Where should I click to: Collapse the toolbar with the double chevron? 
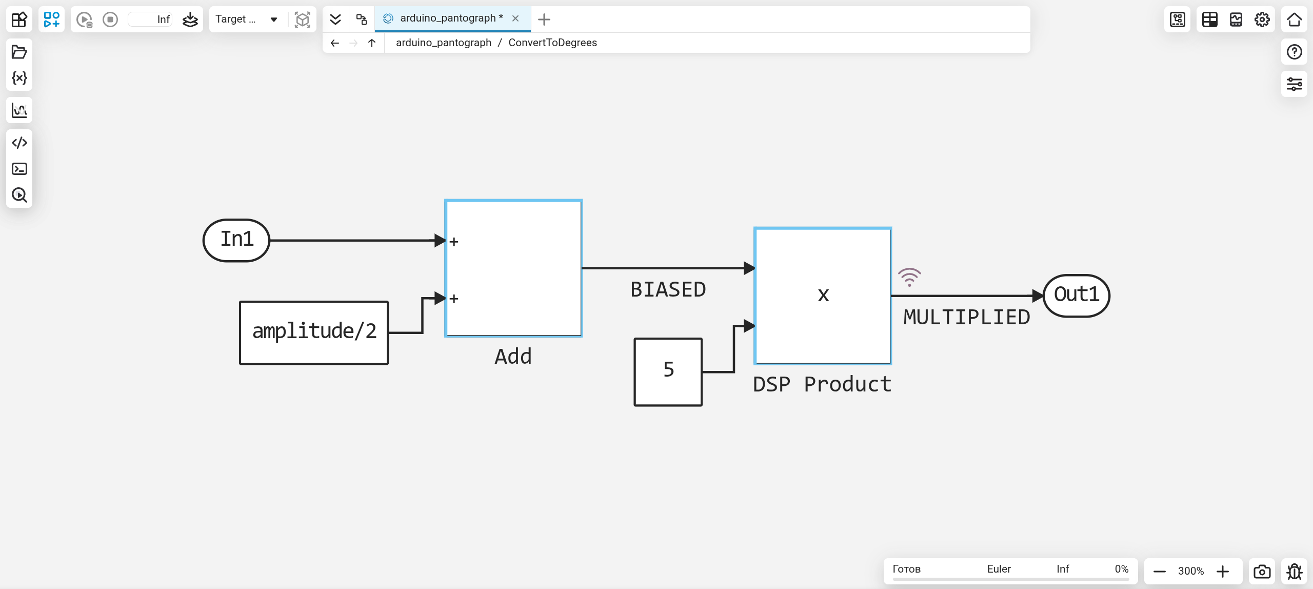[335, 19]
